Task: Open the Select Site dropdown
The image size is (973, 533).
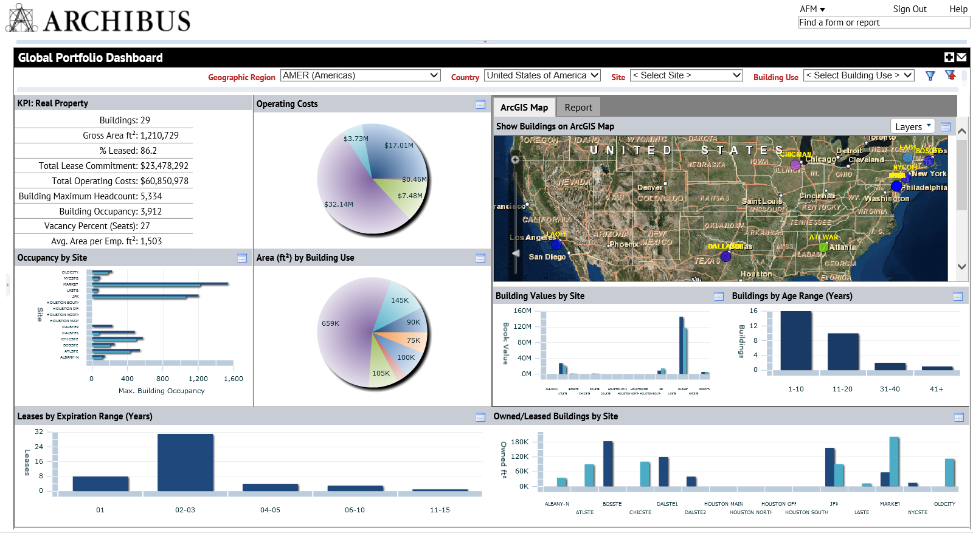Action: pos(687,75)
